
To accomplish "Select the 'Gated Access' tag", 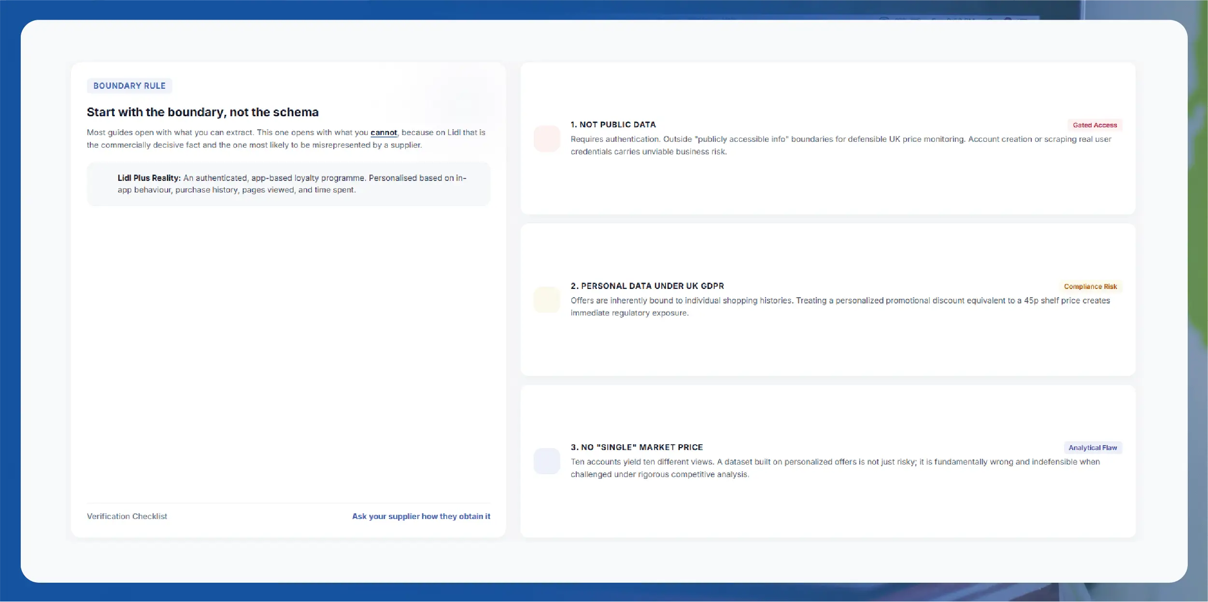I will [x=1094, y=125].
